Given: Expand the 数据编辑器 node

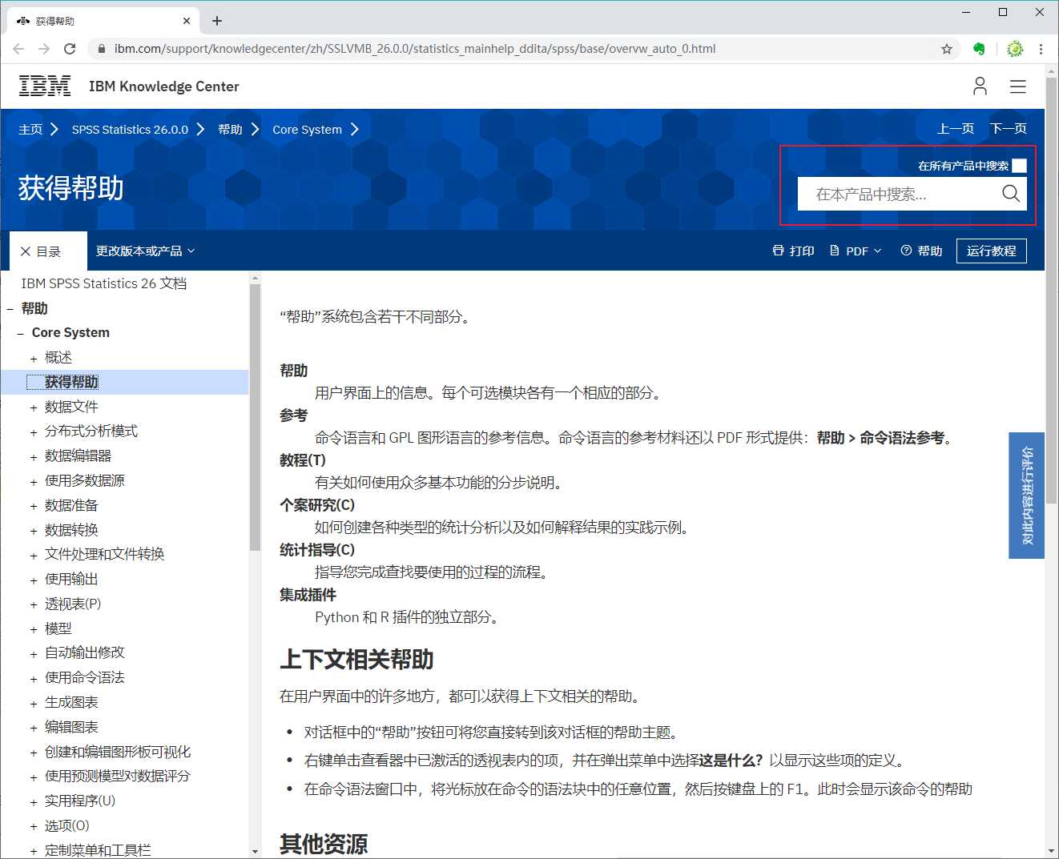Looking at the screenshot, I should coord(34,457).
